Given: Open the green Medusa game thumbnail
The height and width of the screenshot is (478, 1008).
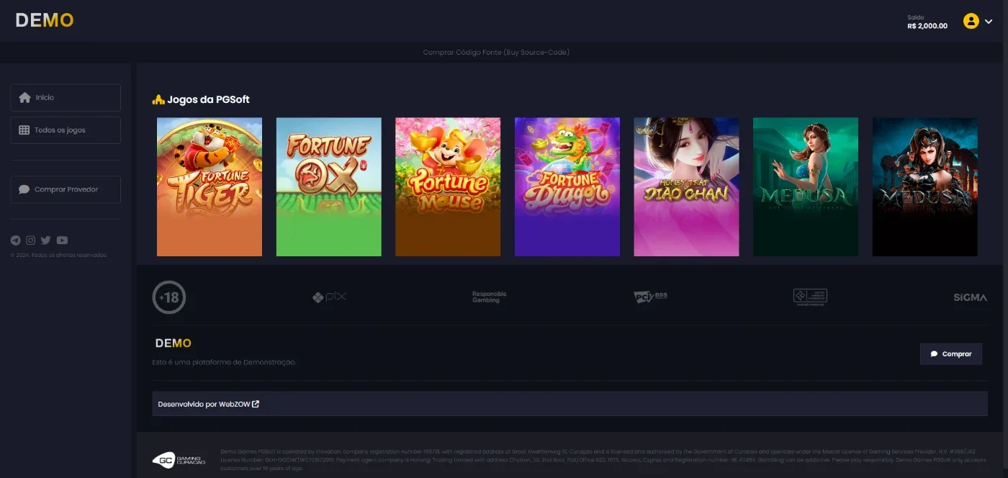Looking at the screenshot, I should (806, 187).
